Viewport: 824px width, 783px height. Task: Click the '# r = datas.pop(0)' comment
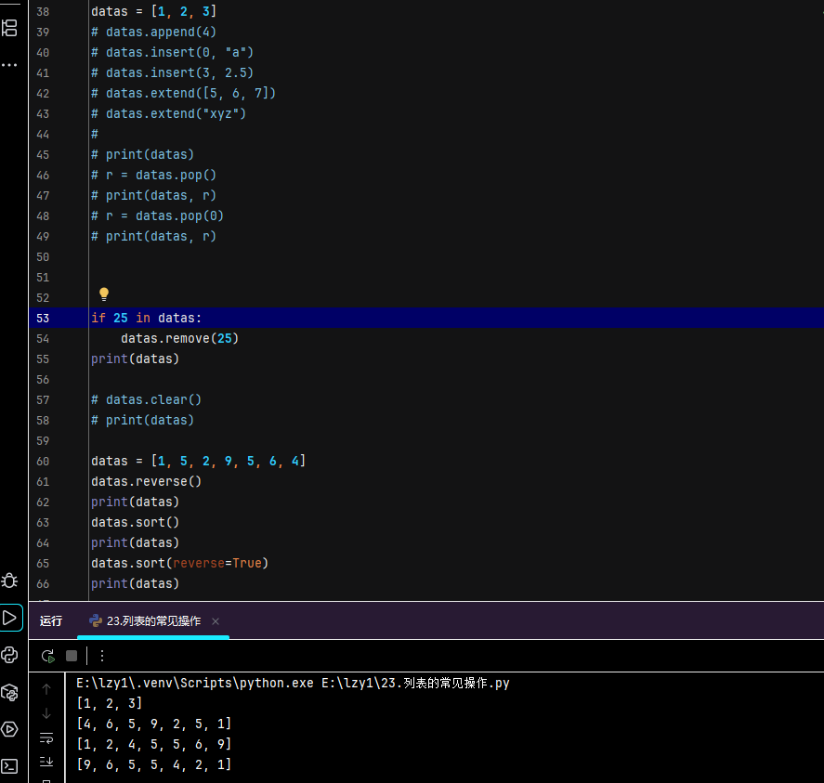tap(158, 216)
